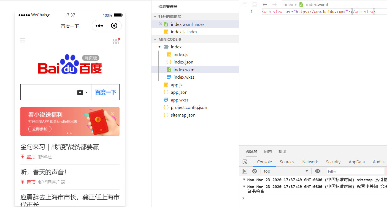Navigate back with editor left arrow
Screen dimensions: 387x207
coord(265,4)
